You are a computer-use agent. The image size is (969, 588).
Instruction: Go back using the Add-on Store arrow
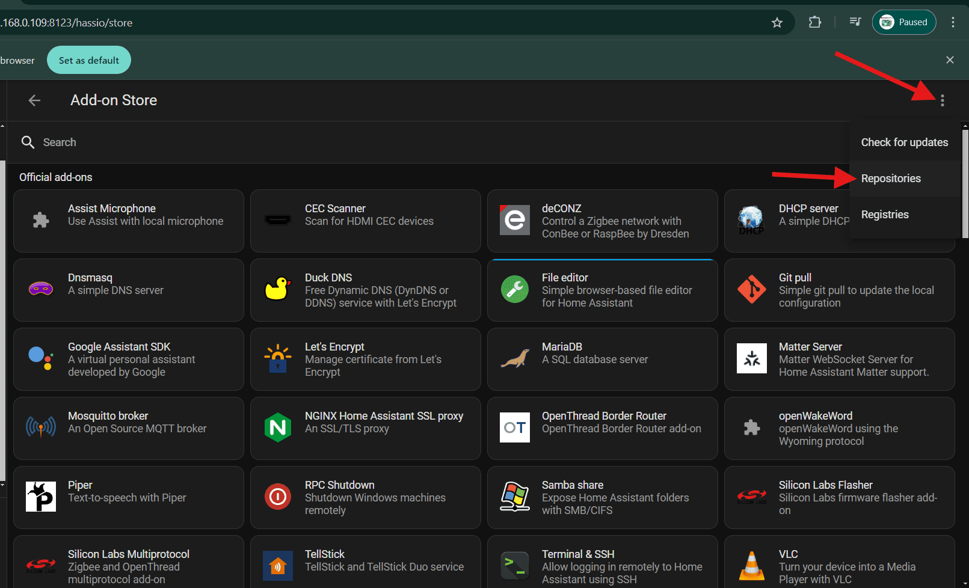click(x=35, y=100)
